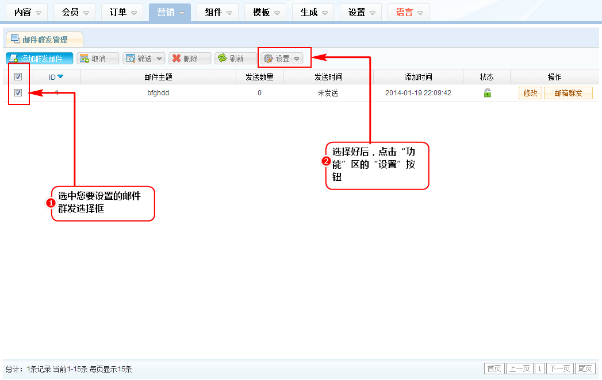Go to 下一页 in pagination
Viewport: 602px width, 380px height.
[x=559, y=369]
